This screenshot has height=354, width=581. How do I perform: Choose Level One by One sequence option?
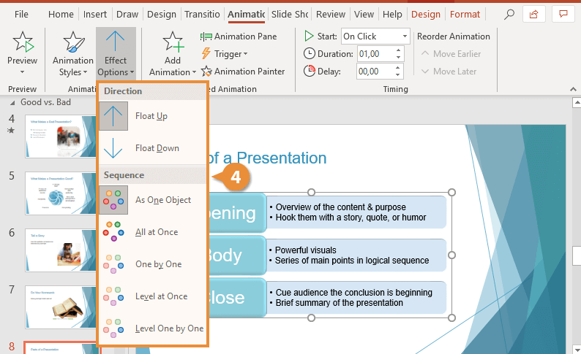pos(152,328)
